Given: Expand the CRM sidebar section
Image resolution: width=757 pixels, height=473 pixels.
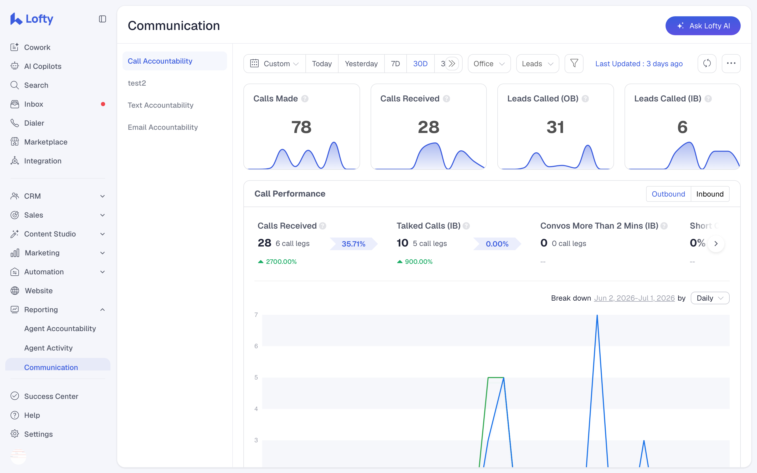Looking at the screenshot, I should pyautogui.click(x=58, y=196).
